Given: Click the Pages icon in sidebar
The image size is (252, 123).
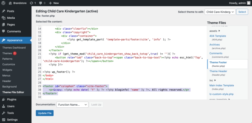Looking at the screenshot, I should coord(4,25).
